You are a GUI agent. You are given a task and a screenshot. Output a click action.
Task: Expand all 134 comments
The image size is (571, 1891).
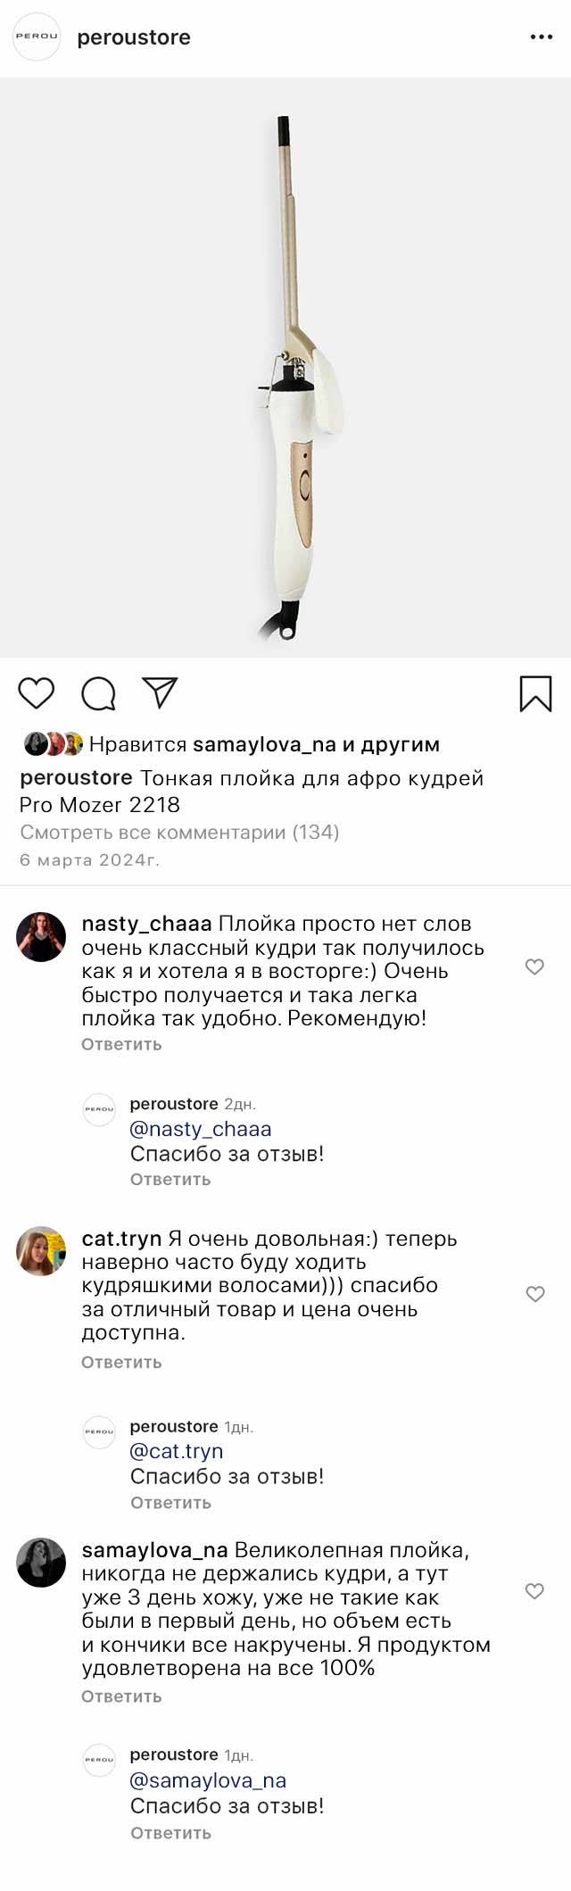tap(179, 833)
